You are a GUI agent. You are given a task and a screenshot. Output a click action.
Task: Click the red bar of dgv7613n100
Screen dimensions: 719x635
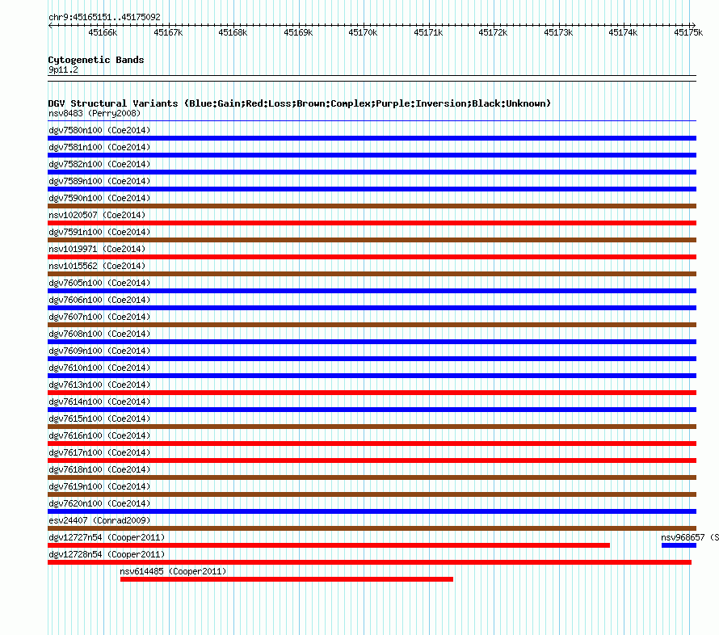click(372, 393)
